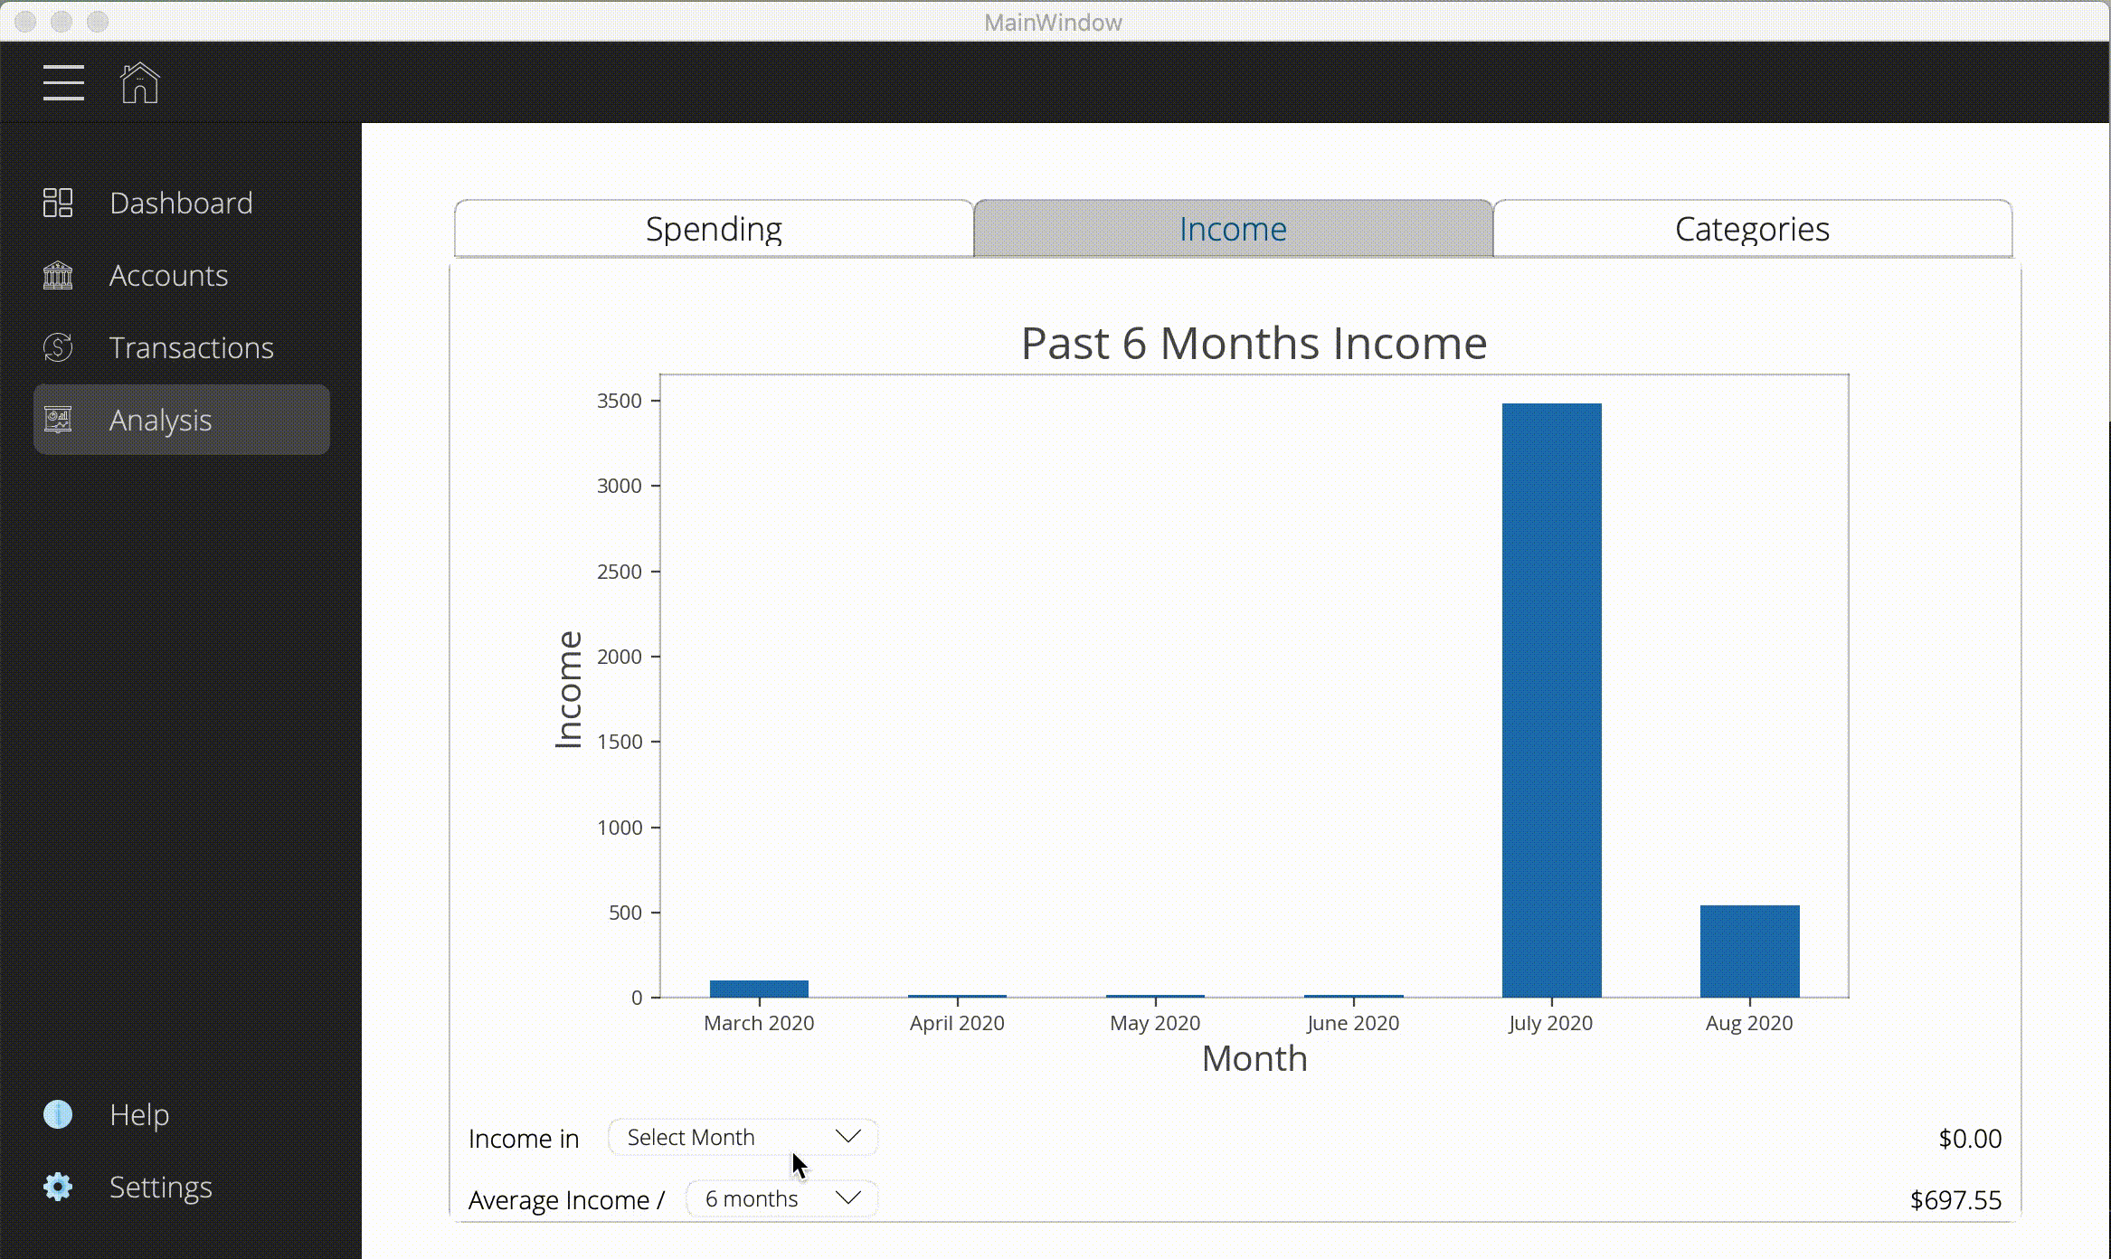Click the Home navigation icon
The height and width of the screenshot is (1259, 2111).
coord(141,84)
